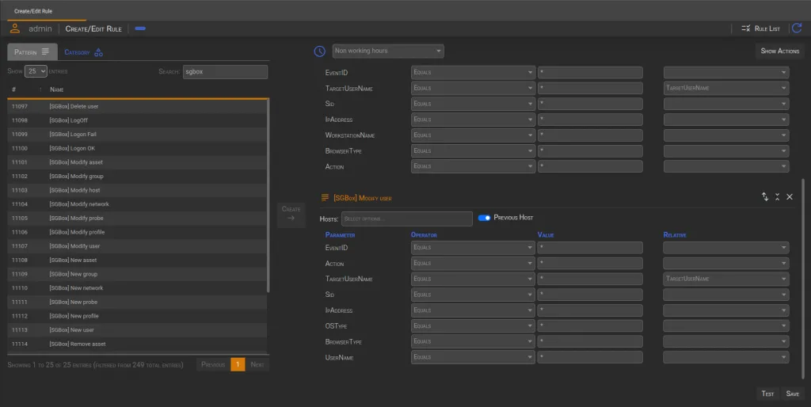Image resolution: width=811 pixels, height=407 pixels.
Task: Select the [SGBox] Modify profile row
Action: (137, 232)
